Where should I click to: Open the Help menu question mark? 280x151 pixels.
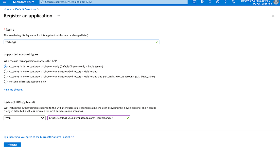tap(225, 2)
